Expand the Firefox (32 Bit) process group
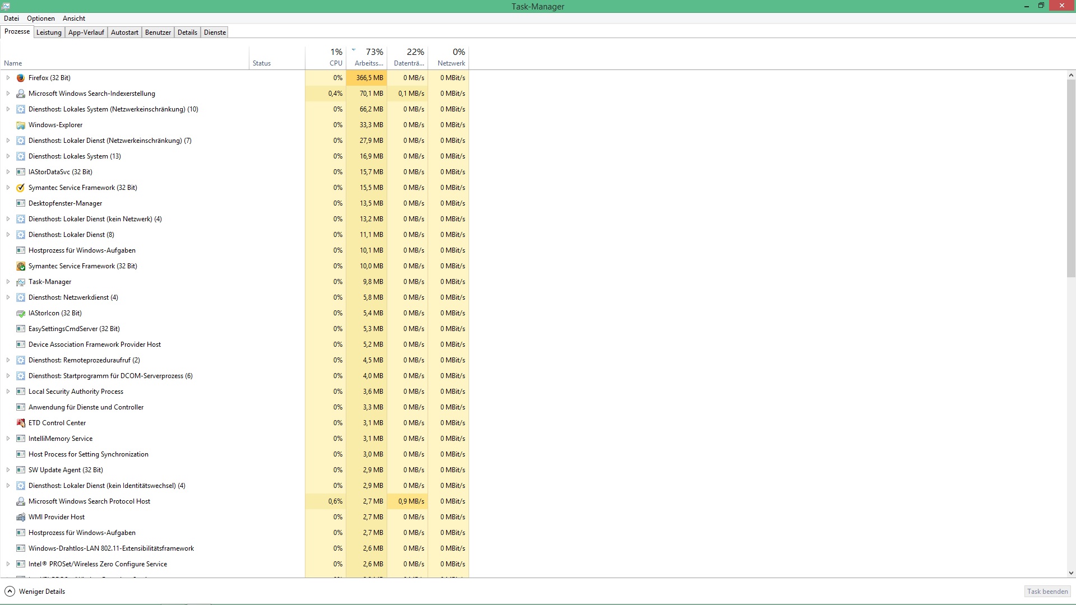Viewport: 1076px width, 605px height. point(8,78)
